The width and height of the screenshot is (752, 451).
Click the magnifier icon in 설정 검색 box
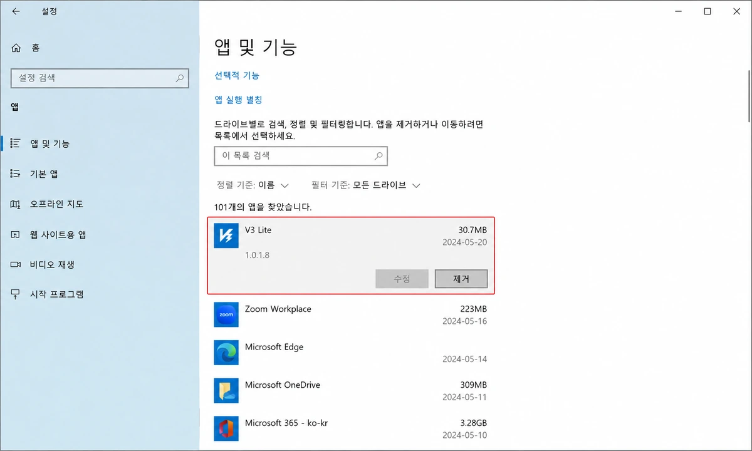click(x=179, y=78)
